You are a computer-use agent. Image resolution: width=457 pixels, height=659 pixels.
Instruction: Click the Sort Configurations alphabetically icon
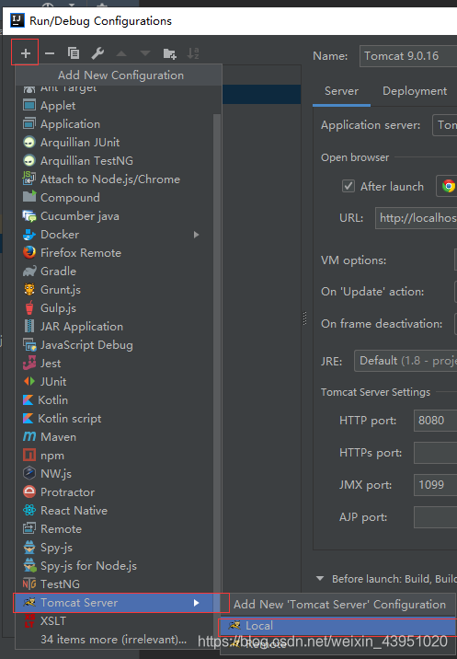click(x=193, y=53)
